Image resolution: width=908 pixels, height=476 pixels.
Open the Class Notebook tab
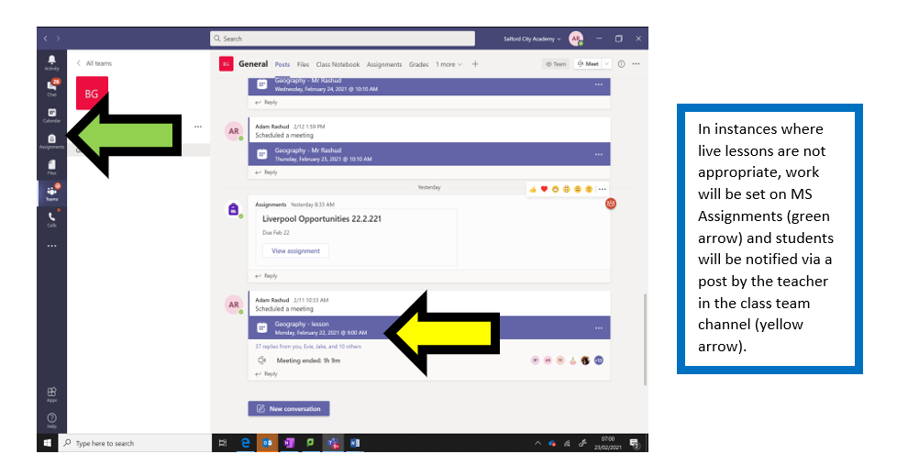(x=338, y=64)
